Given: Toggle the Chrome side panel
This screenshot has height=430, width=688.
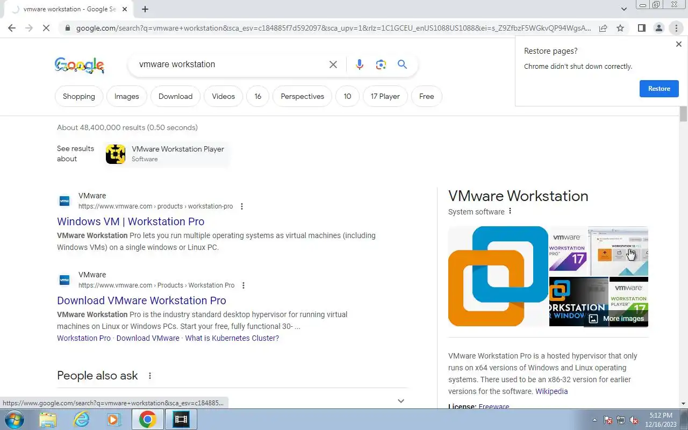Looking at the screenshot, I should (641, 28).
